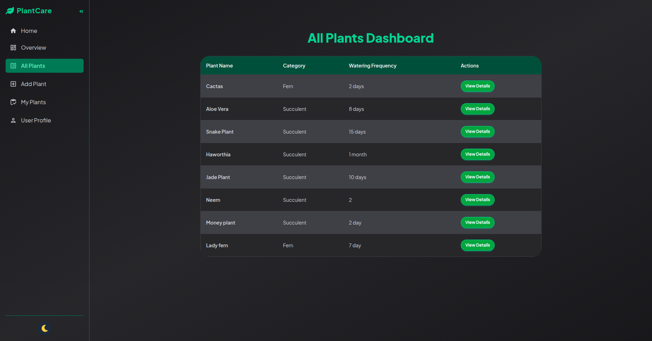
Task: Select the Add Plant menu entry
Action: click(x=34, y=84)
